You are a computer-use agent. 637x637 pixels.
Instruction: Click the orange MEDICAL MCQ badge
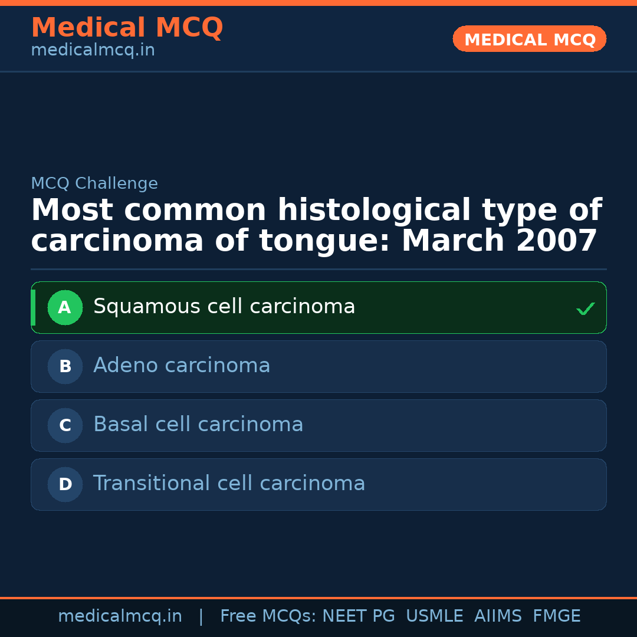(529, 40)
